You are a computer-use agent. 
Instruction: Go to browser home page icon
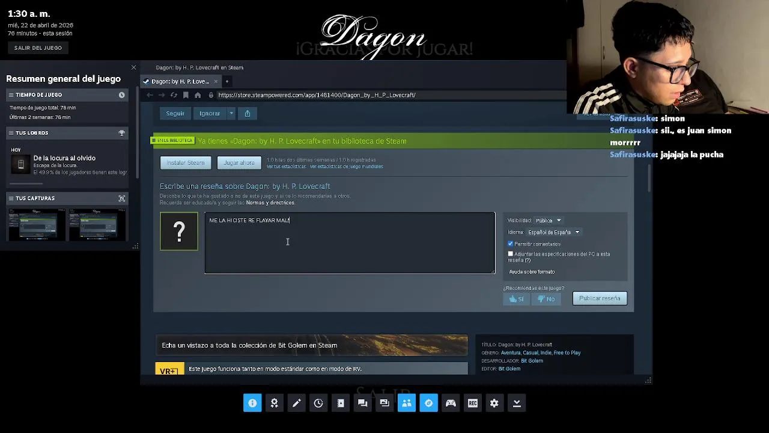(198, 95)
